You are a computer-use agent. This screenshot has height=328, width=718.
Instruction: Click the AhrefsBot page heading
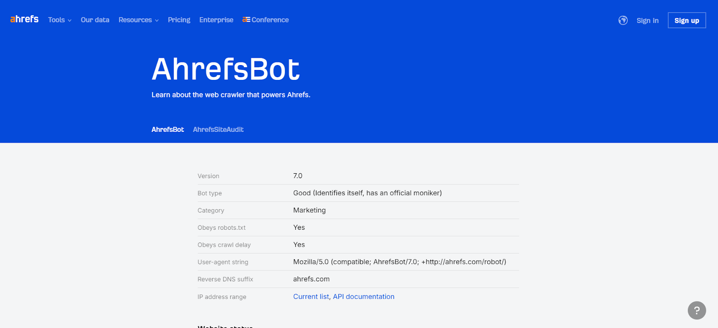pyautogui.click(x=226, y=69)
